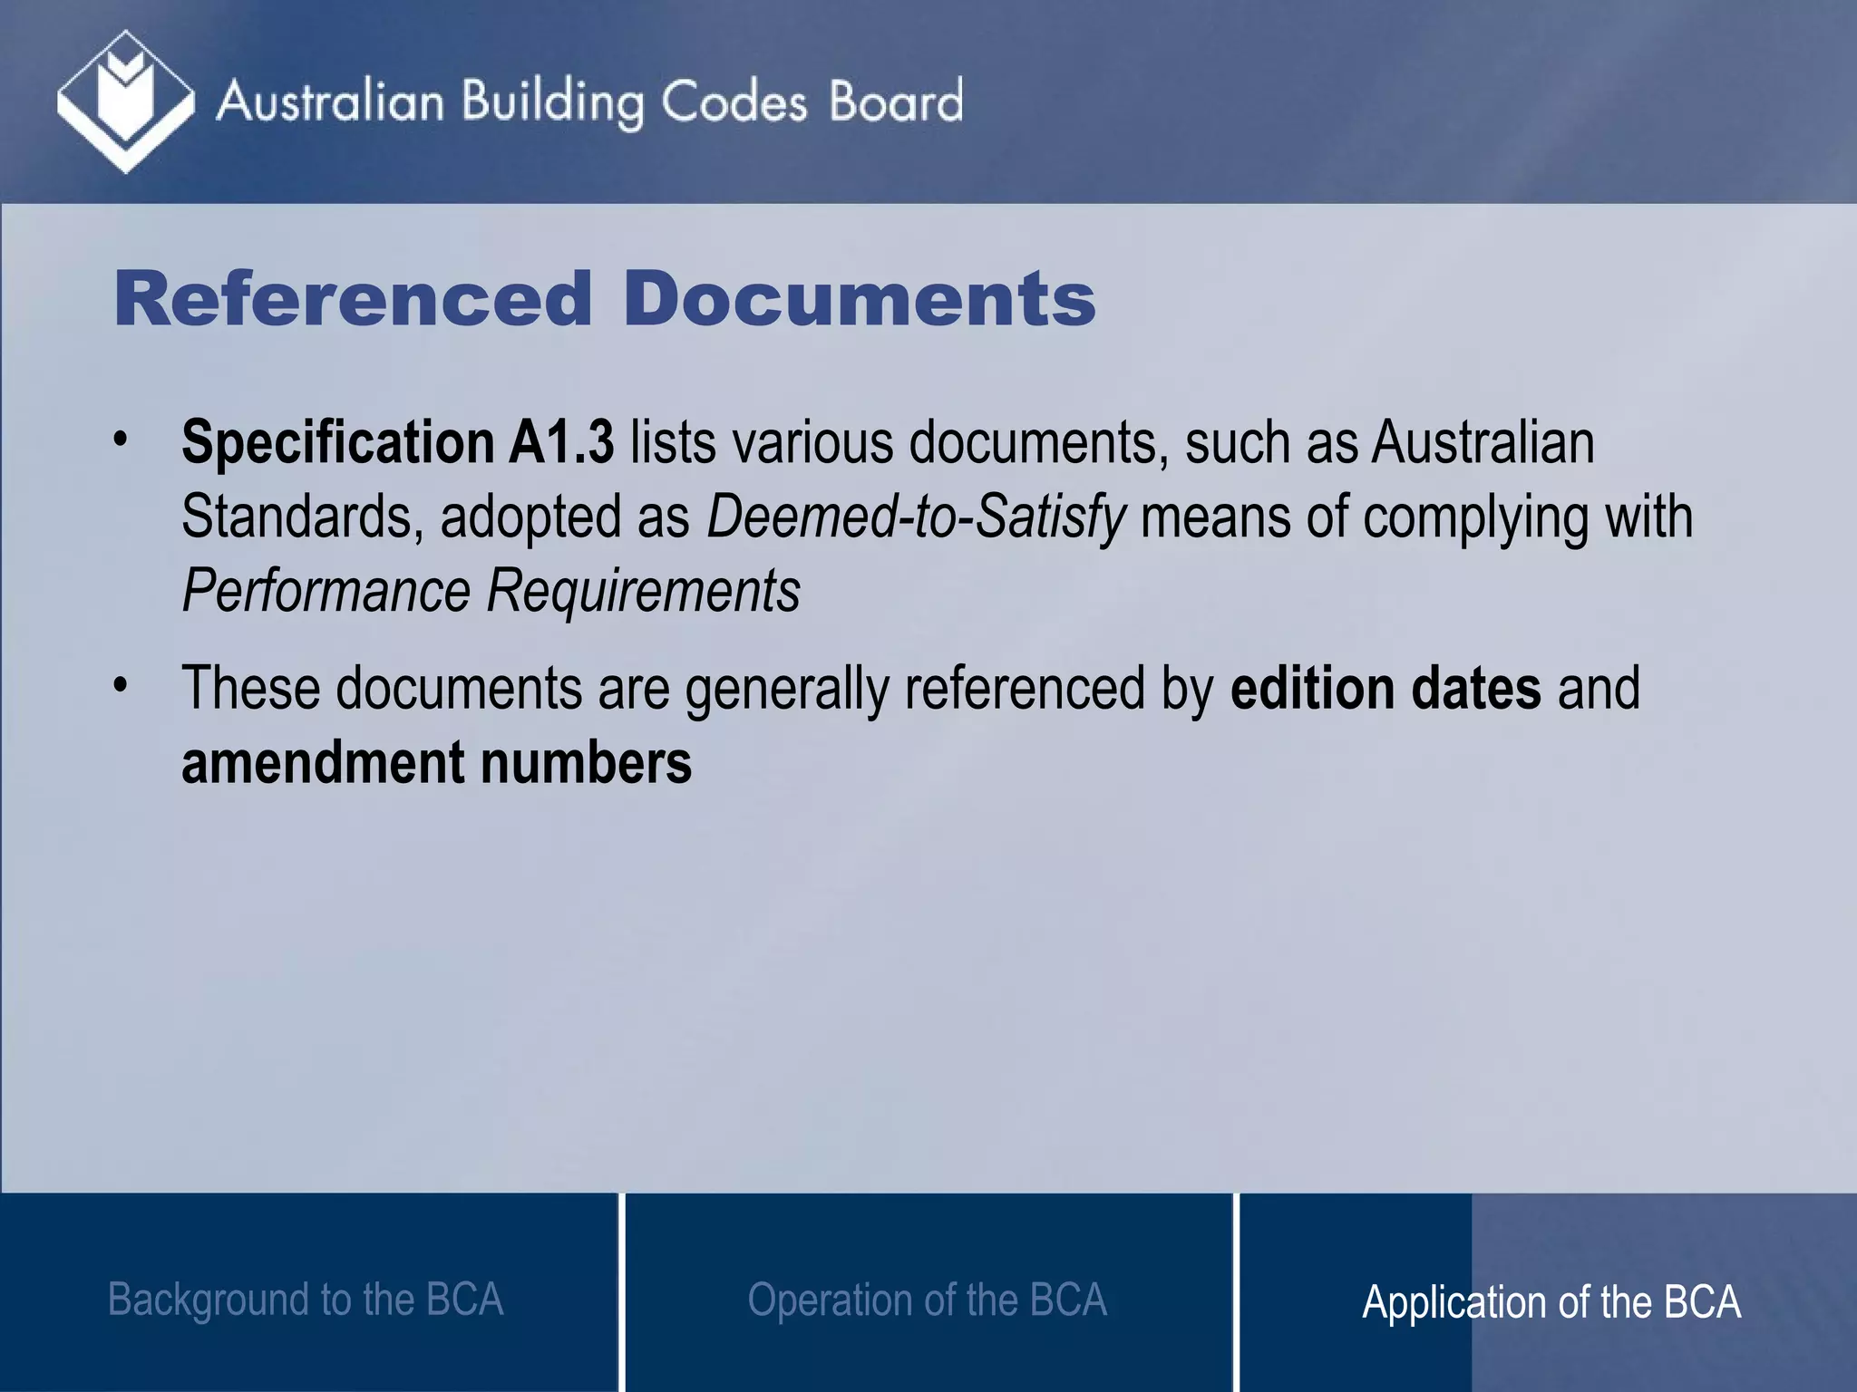Click the italic phrase Deemed-to-Satisfy
This screenshot has height=1392, width=1857.
[x=916, y=517]
